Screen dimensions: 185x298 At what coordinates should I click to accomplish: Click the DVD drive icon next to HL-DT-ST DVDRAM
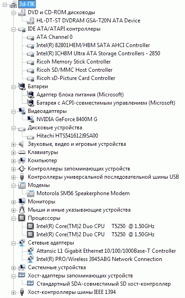pyautogui.click(x=31, y=21)
